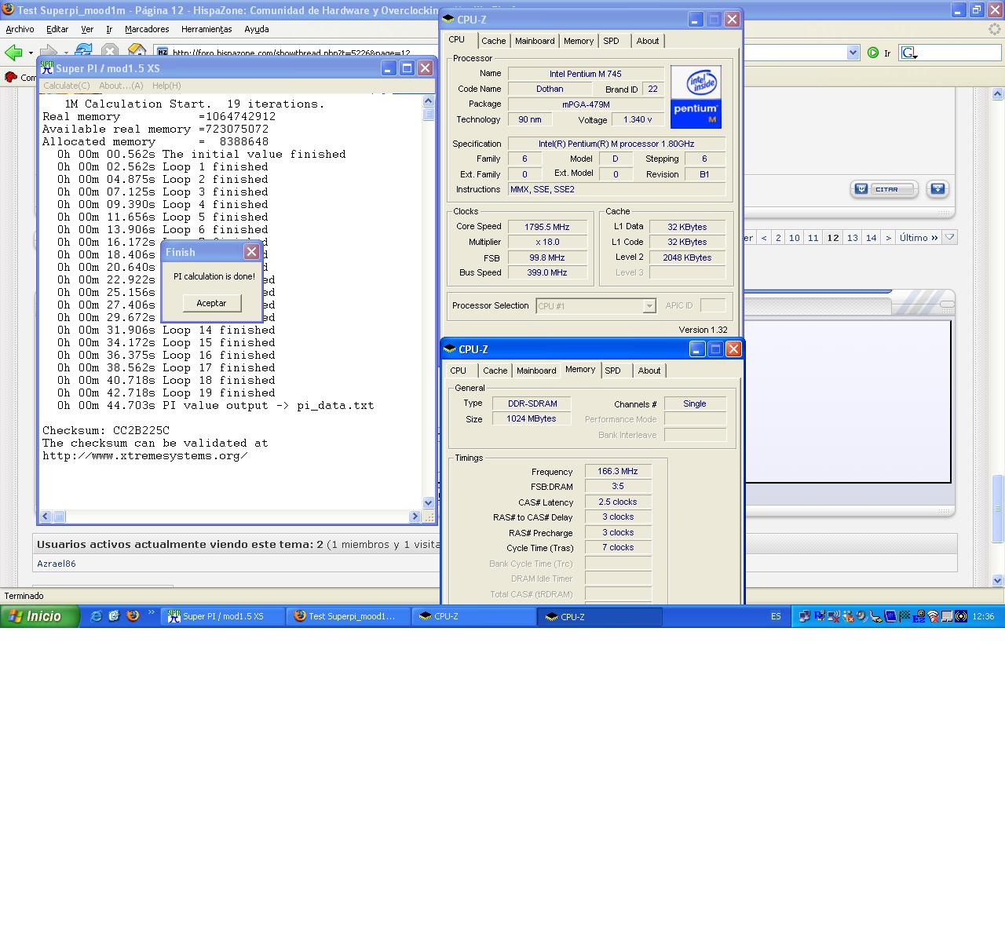
Task: Open the Back button history dropdown arrow
Action: click(x=31, y=53)
